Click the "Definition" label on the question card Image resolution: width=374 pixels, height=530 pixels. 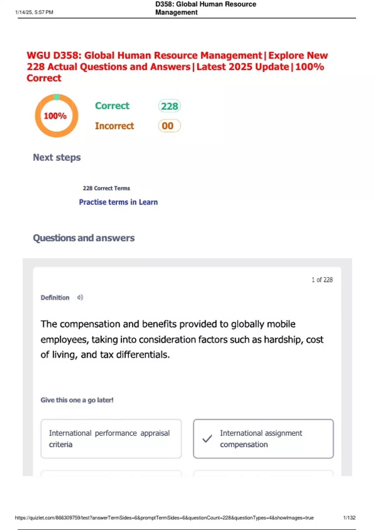point(55,298)
